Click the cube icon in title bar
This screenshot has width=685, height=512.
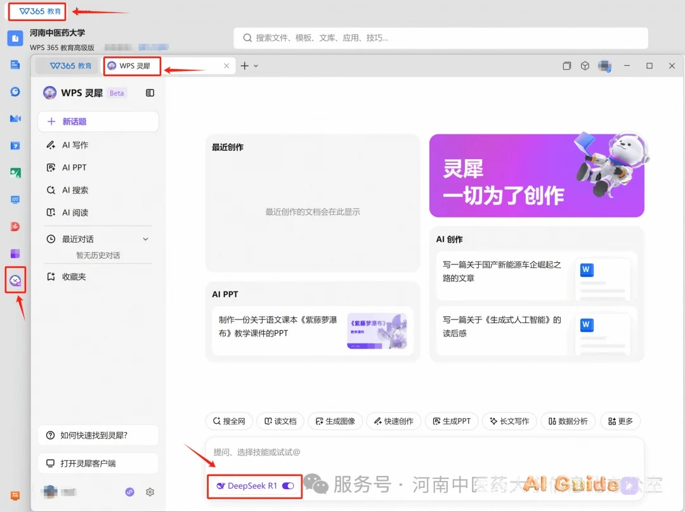585,66
